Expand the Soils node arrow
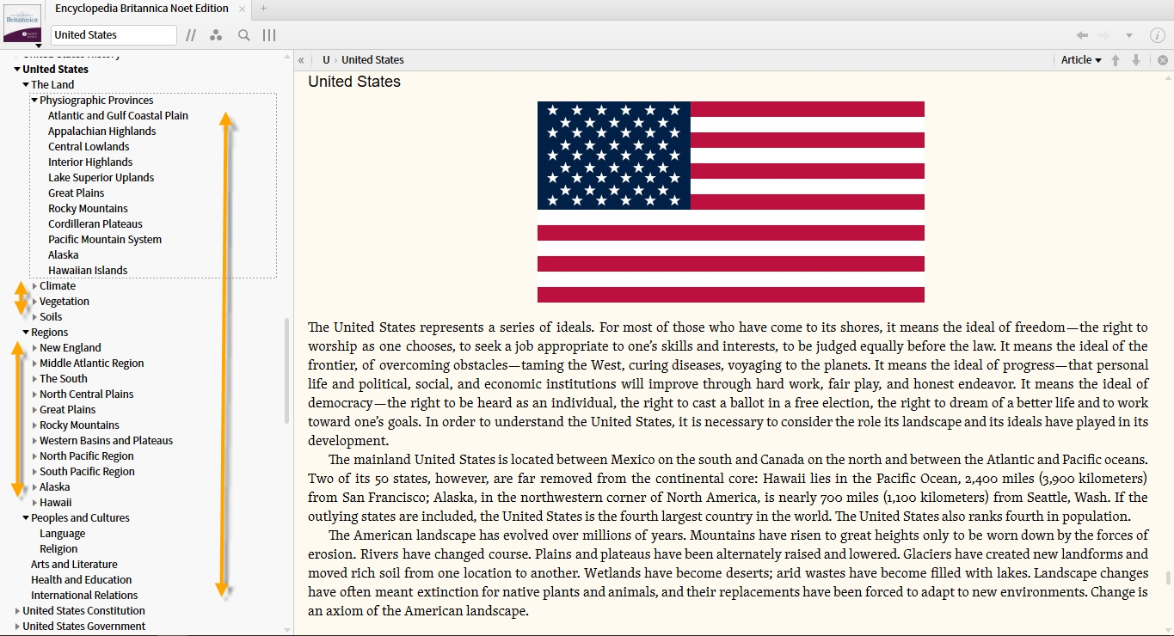 coord(34,317)
